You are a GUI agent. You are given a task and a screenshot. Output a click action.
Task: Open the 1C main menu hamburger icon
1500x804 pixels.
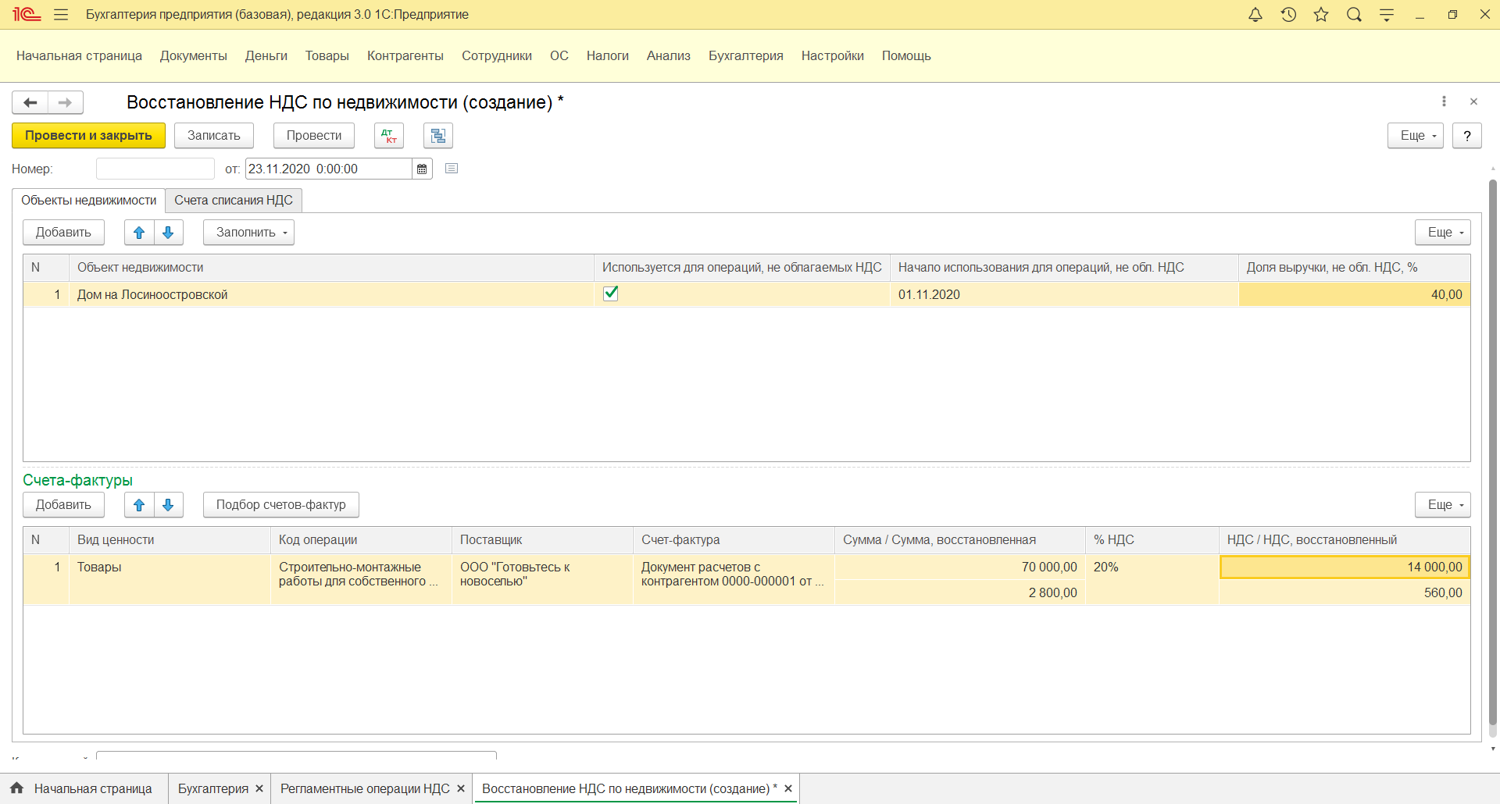tap(61, 15)
